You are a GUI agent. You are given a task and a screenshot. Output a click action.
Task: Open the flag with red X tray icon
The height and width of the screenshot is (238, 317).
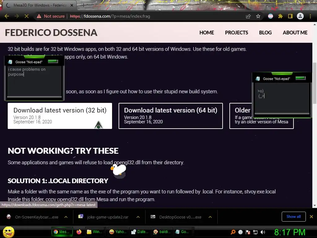pyautogui.click(x=248, y=232)
